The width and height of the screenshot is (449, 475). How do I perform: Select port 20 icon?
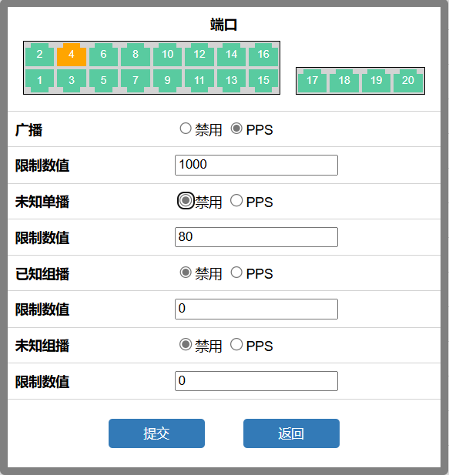pos(408,81)
